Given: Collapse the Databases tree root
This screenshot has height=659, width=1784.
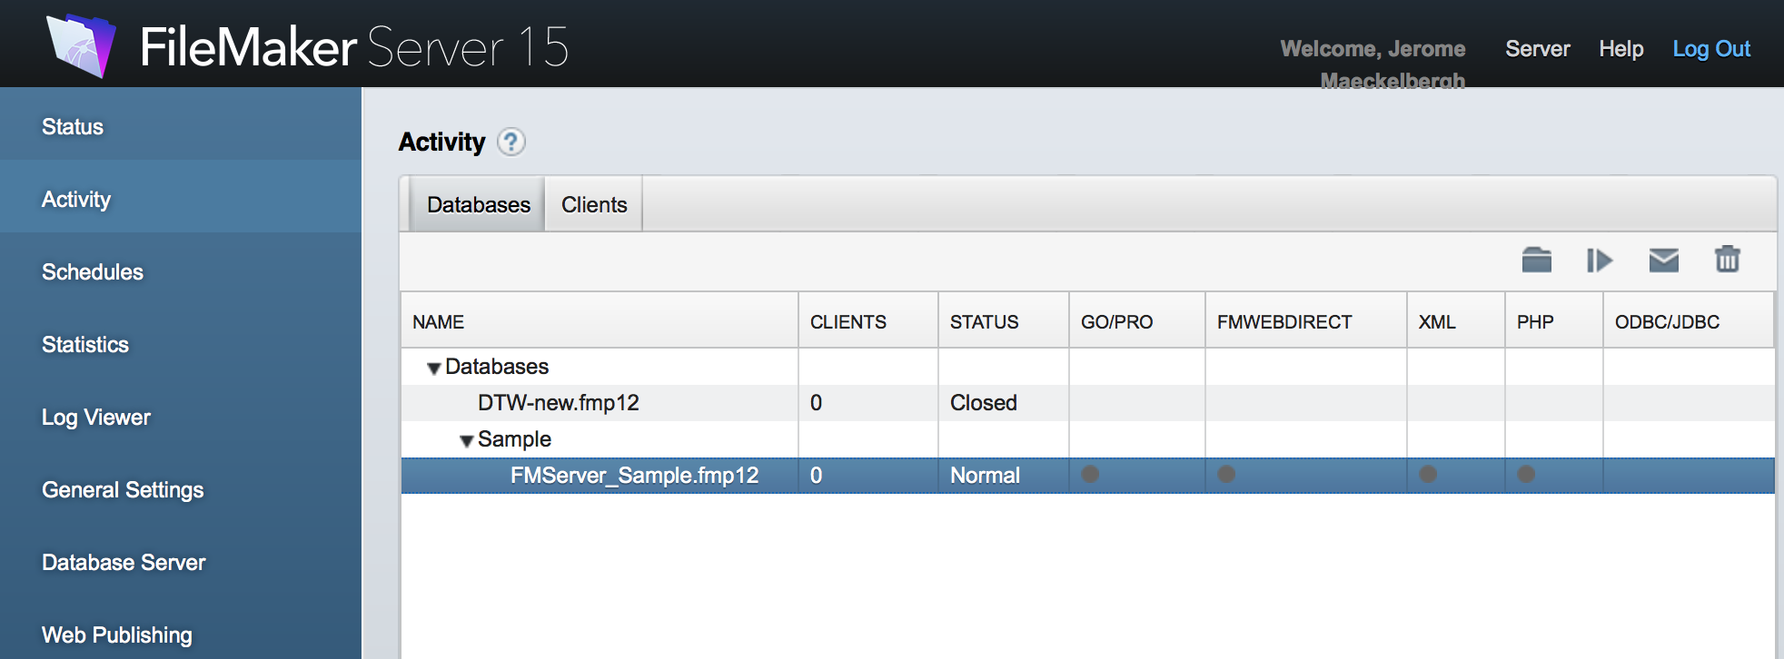Looking at the screenshot, I should tap(434, 368).
